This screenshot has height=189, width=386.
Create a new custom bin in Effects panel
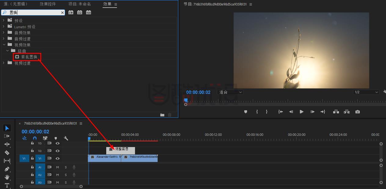(162, 115)
